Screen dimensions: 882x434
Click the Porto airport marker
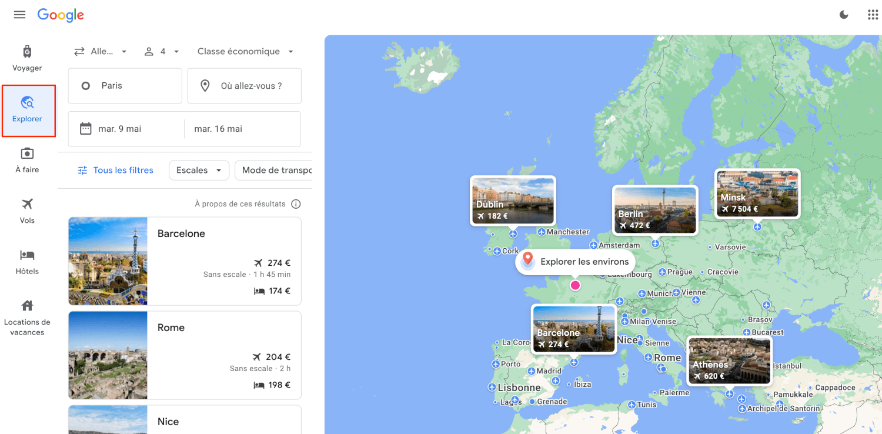[495, 364]
